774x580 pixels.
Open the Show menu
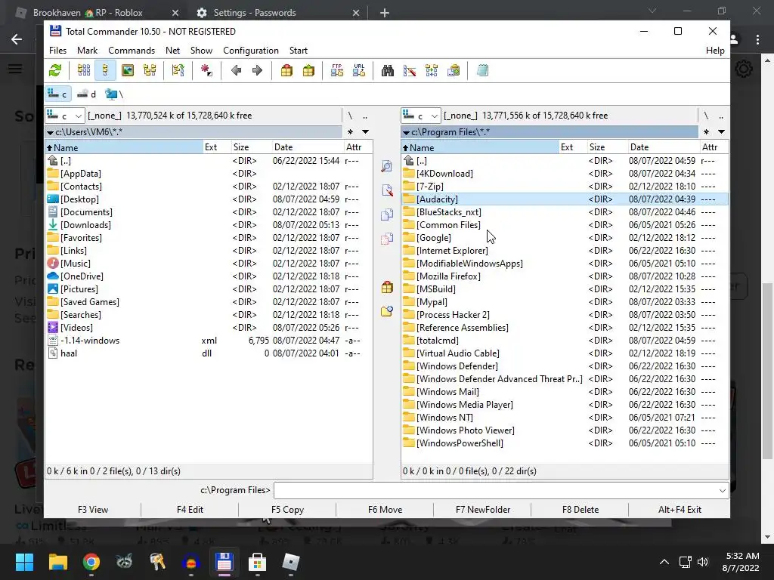pyautogui.click(x=201, y=51)
